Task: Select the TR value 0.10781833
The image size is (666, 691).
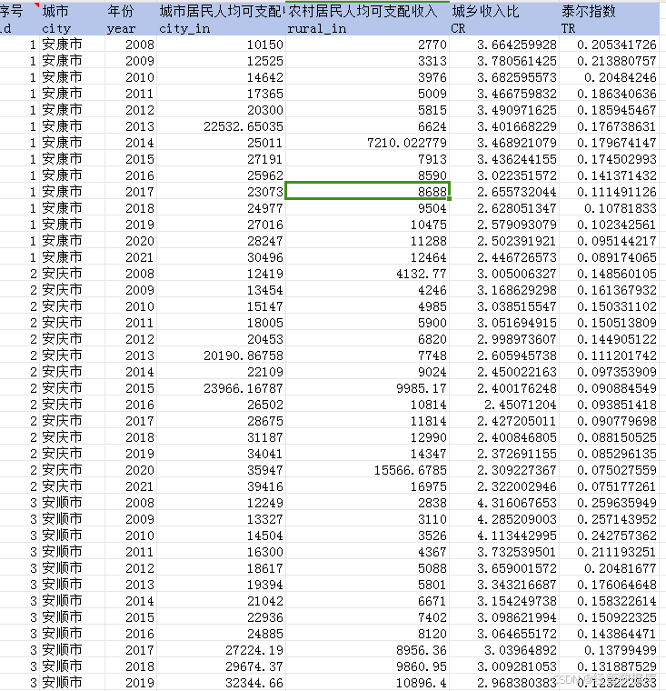Action: point(621,208)
